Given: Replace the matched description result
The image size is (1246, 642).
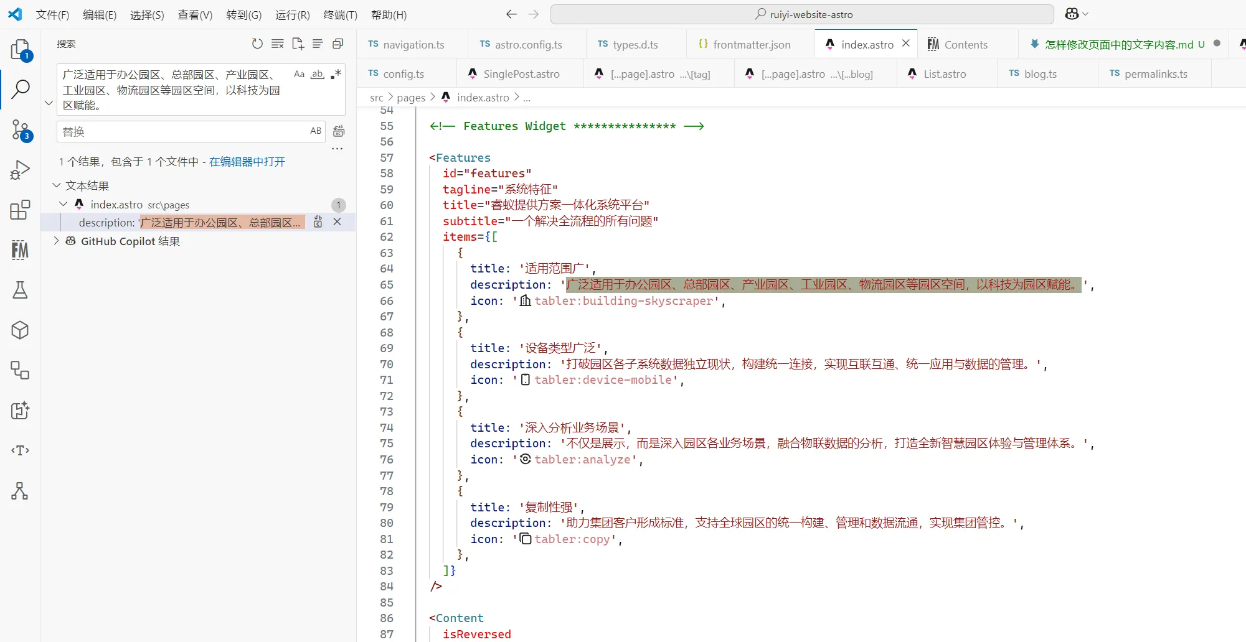Looking at the screenshot, I should 318,222.
